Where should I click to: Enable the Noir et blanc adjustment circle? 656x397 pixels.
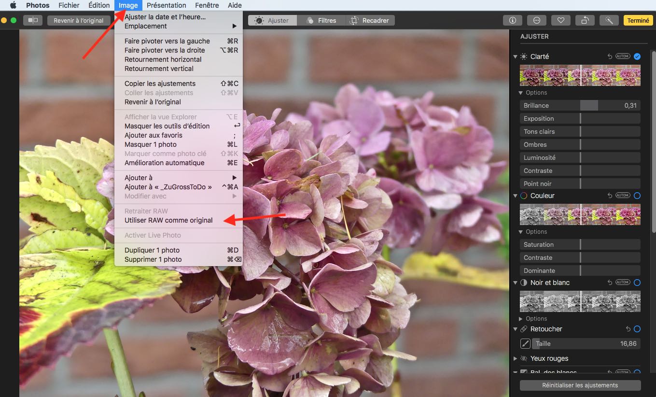click(x=637, y=283)
